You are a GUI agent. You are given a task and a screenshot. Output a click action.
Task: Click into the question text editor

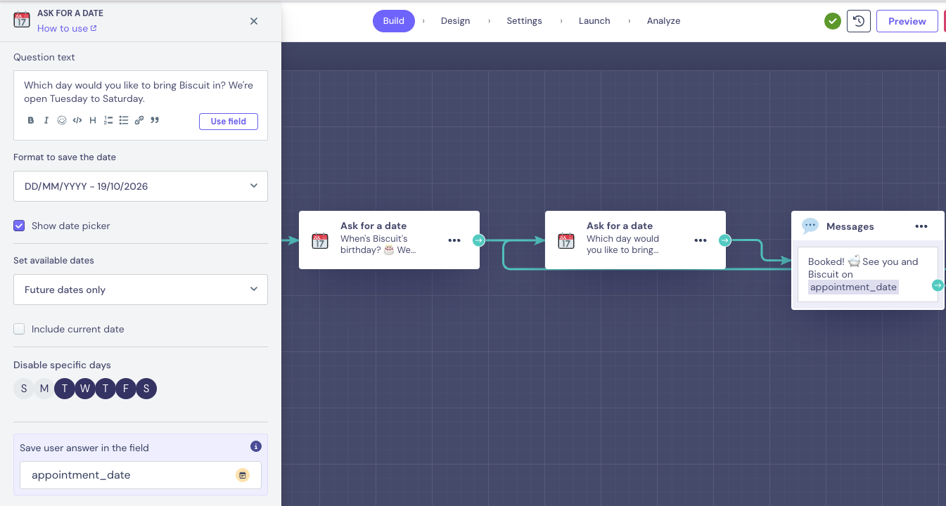click(141, 92)
